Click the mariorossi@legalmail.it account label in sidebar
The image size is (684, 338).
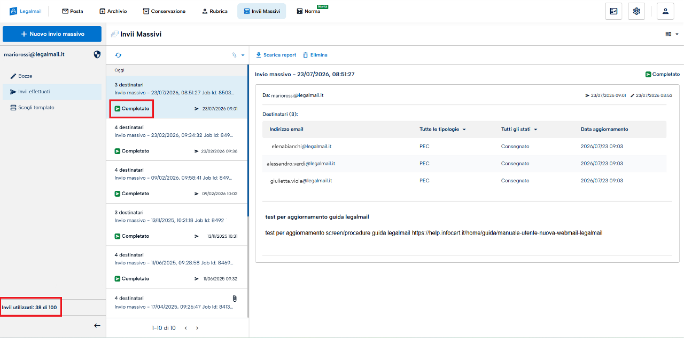tap(34, 54)
